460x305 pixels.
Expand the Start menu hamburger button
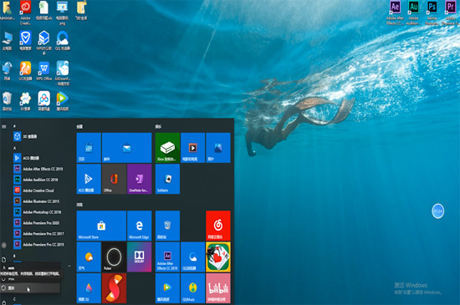tap(4, 126)
